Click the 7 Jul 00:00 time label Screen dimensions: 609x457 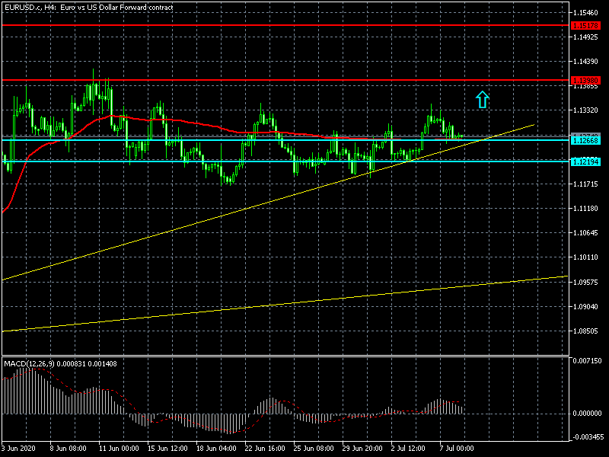pyautogui.click(x=458, y=449)
